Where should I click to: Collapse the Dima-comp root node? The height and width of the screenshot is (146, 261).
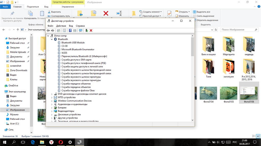click(48, 36)
